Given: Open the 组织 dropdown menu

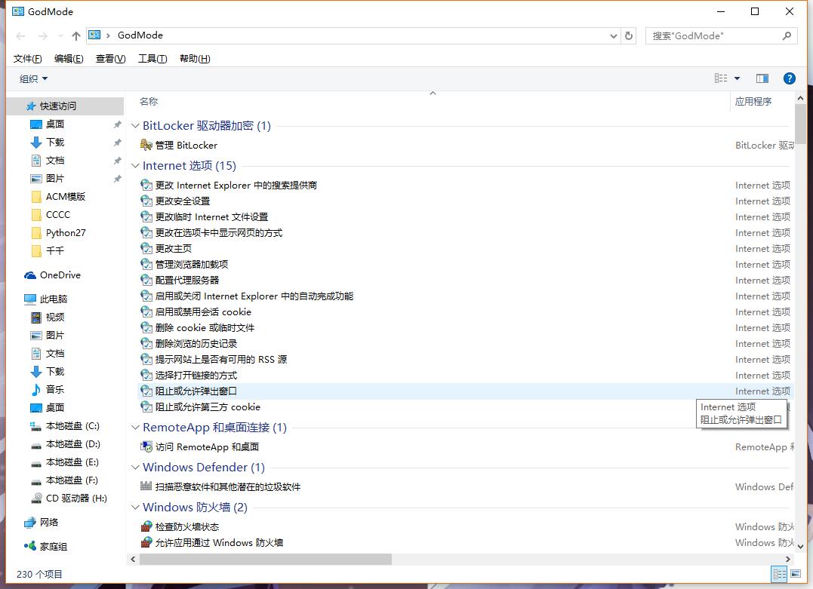Looking at the screenshot, I should [34, 78].
